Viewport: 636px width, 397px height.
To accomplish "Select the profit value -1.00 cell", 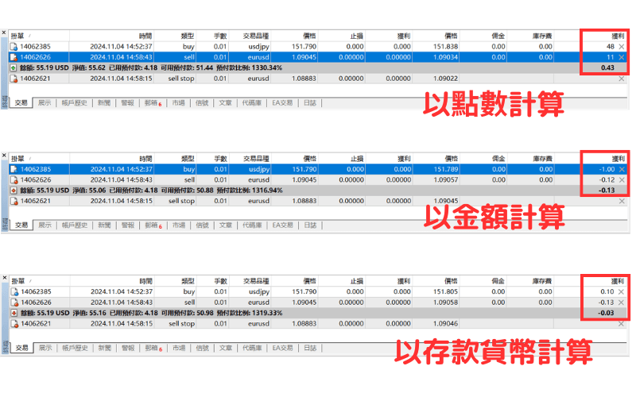I will (607, 169).
